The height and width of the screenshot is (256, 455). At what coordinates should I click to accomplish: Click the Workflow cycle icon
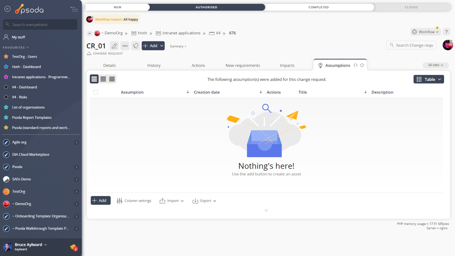[x=414, y=32]
